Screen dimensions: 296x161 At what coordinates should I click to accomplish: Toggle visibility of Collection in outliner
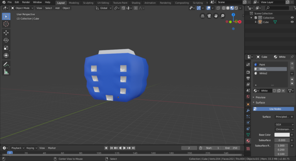[x=292, y=18]
